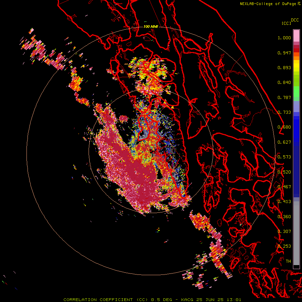Image resolution: width=302 pixels, height=302 pixels.
Task: Click the 0.413 color scale value
Action: click(x=284, y=202)
